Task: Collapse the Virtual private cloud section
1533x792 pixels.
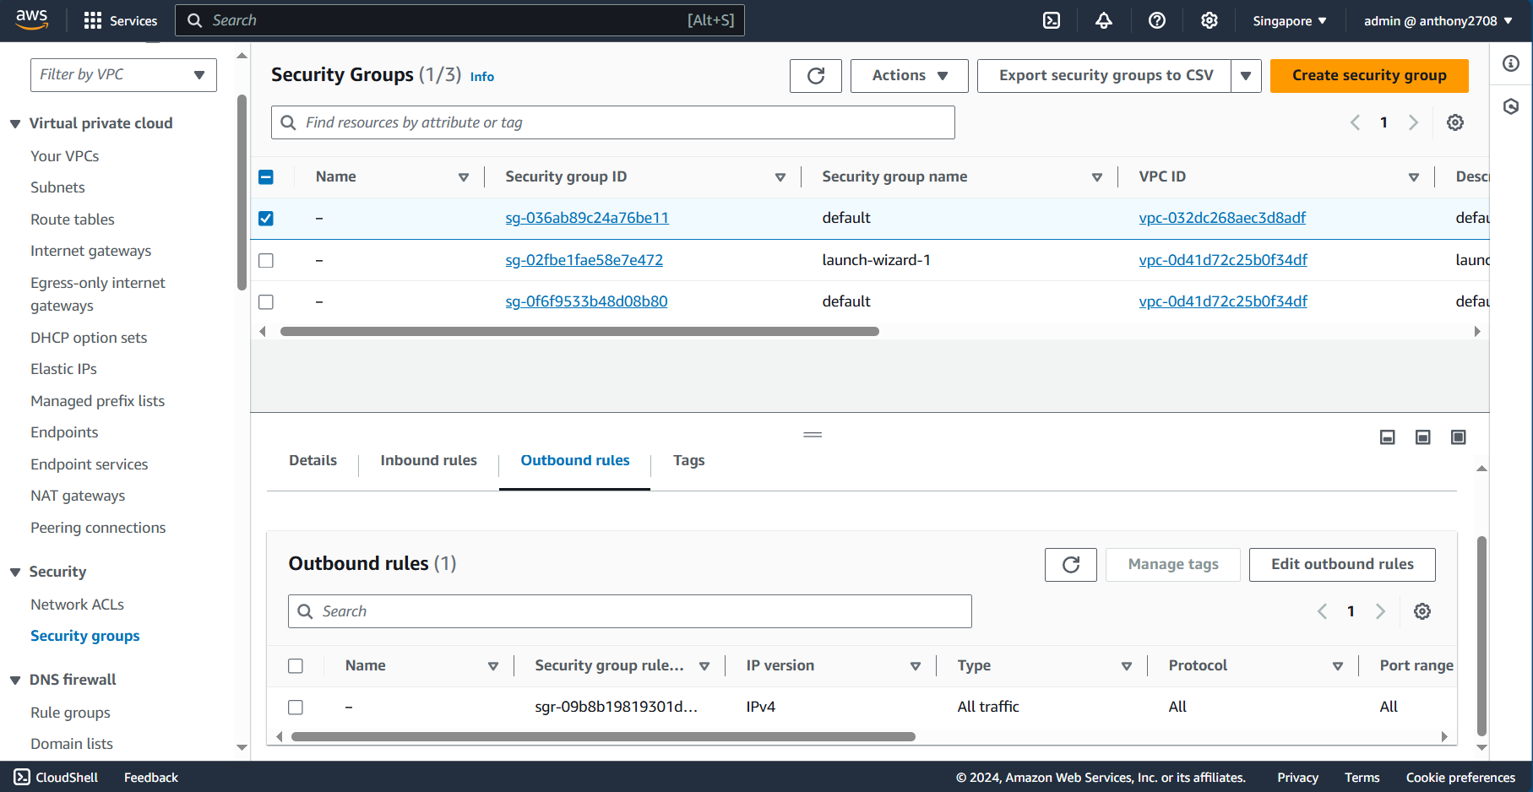Action: (x=15, y=124)
